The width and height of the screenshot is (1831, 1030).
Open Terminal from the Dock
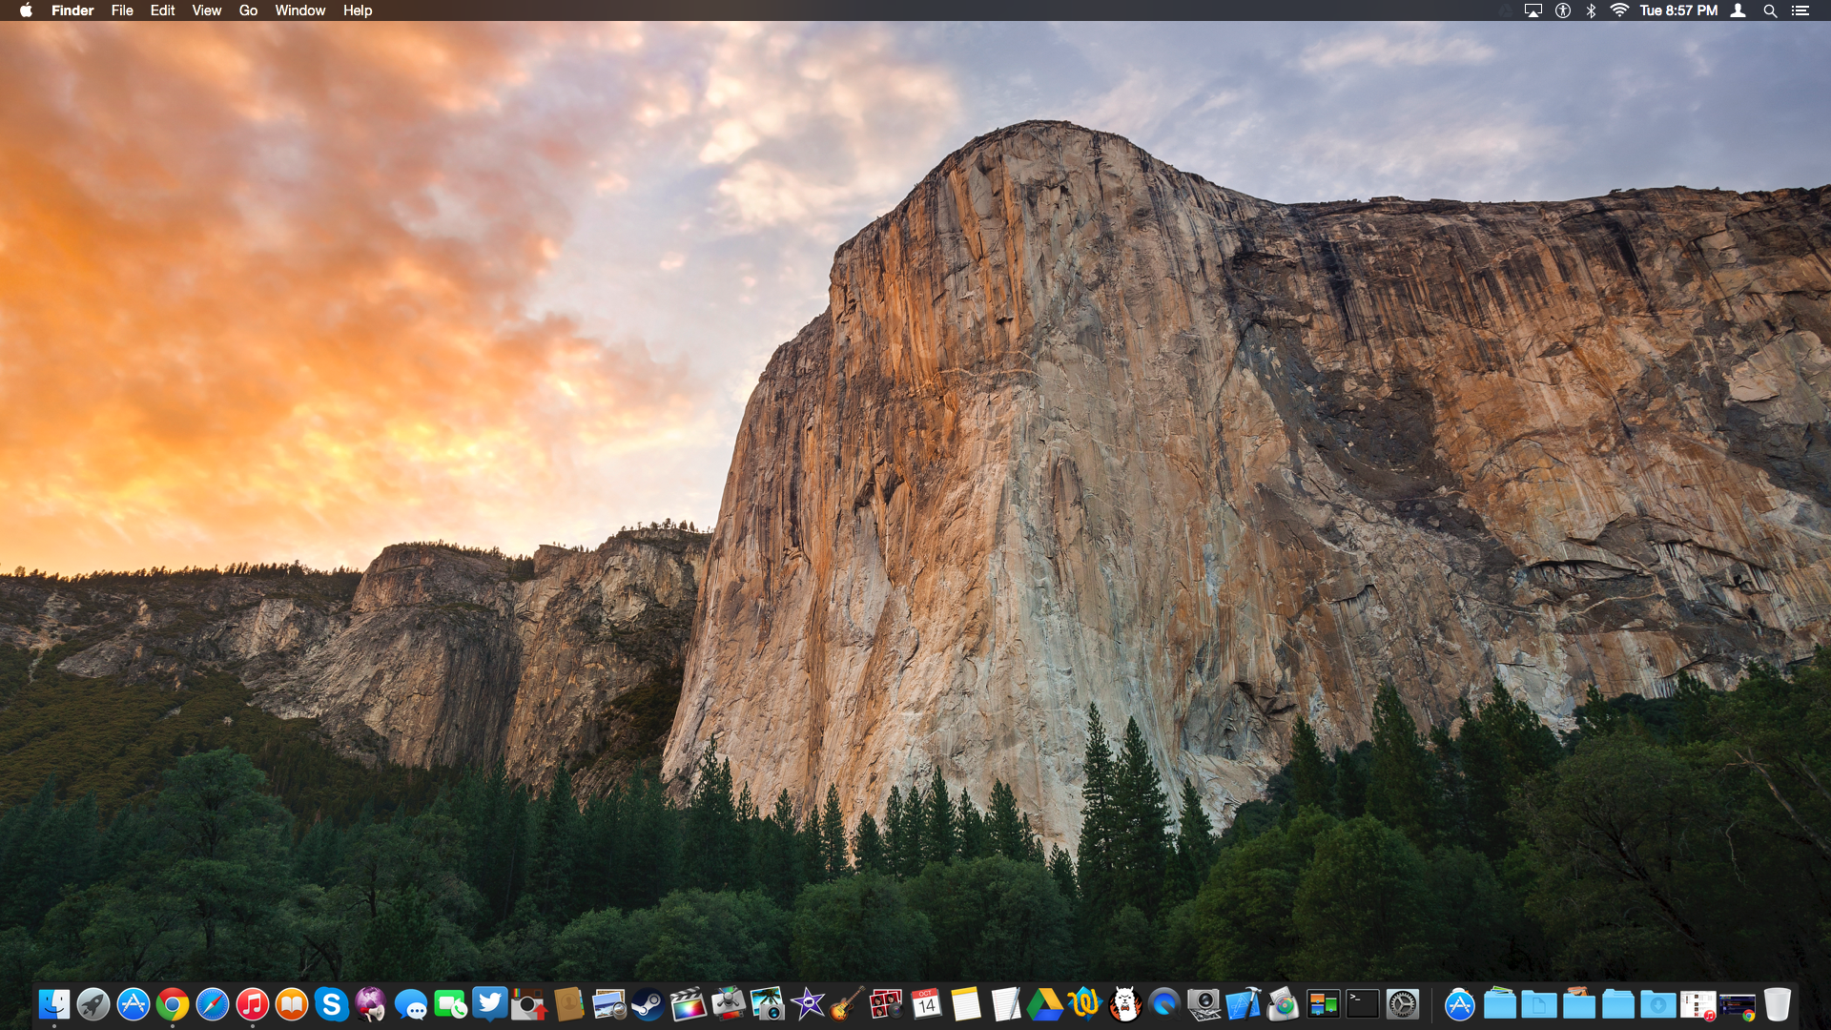[x=1362, y=1004]
